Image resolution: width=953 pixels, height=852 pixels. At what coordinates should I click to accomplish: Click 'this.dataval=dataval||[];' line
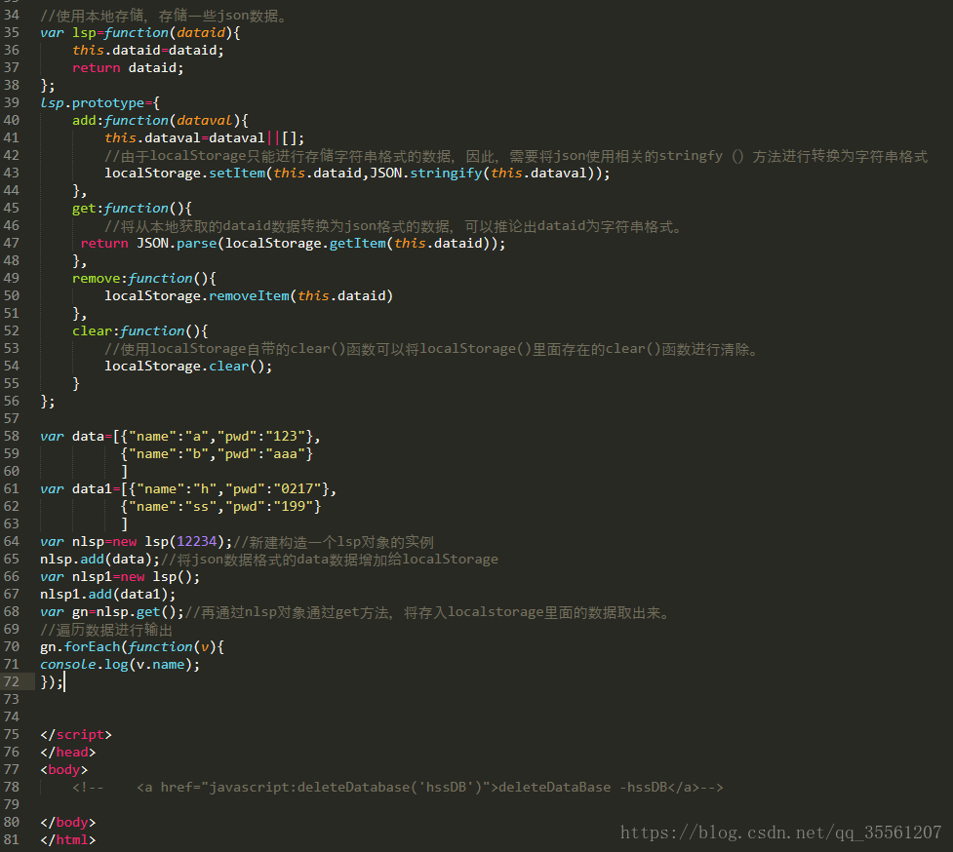(x=204, y=137)
